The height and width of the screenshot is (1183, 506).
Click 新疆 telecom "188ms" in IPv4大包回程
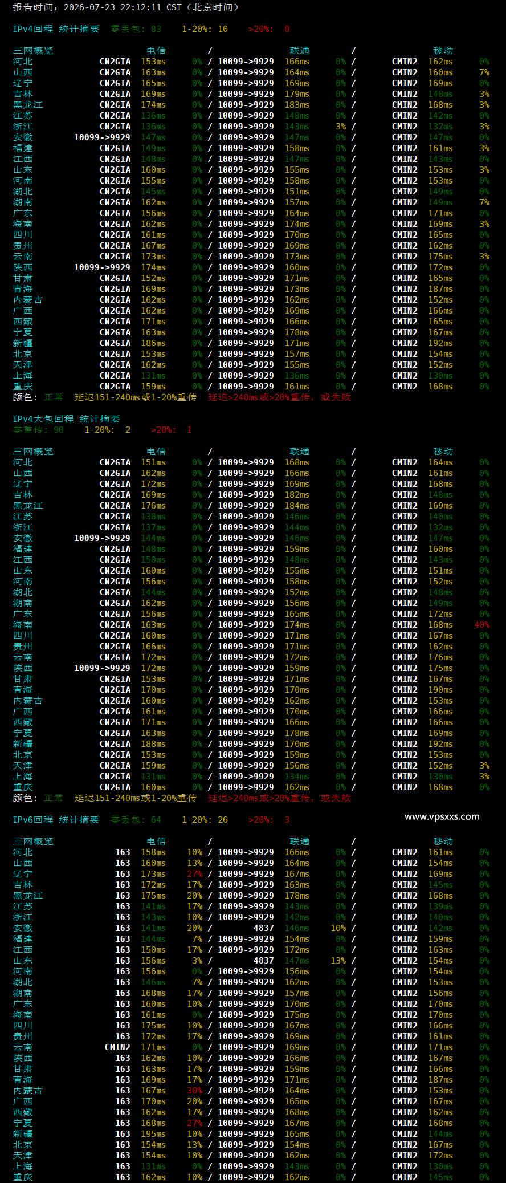[153, 744]
